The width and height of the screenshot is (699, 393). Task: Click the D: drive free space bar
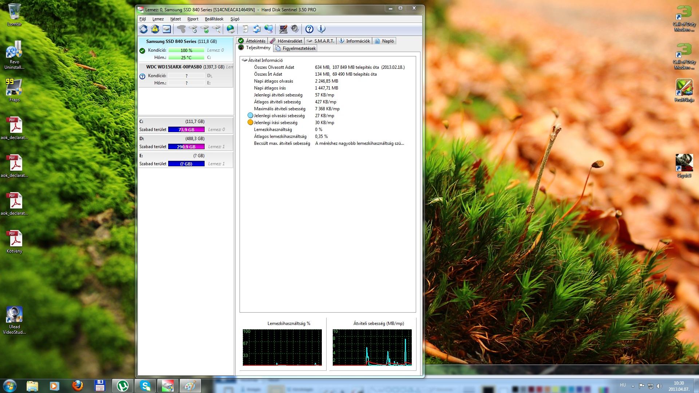point(186,147)
